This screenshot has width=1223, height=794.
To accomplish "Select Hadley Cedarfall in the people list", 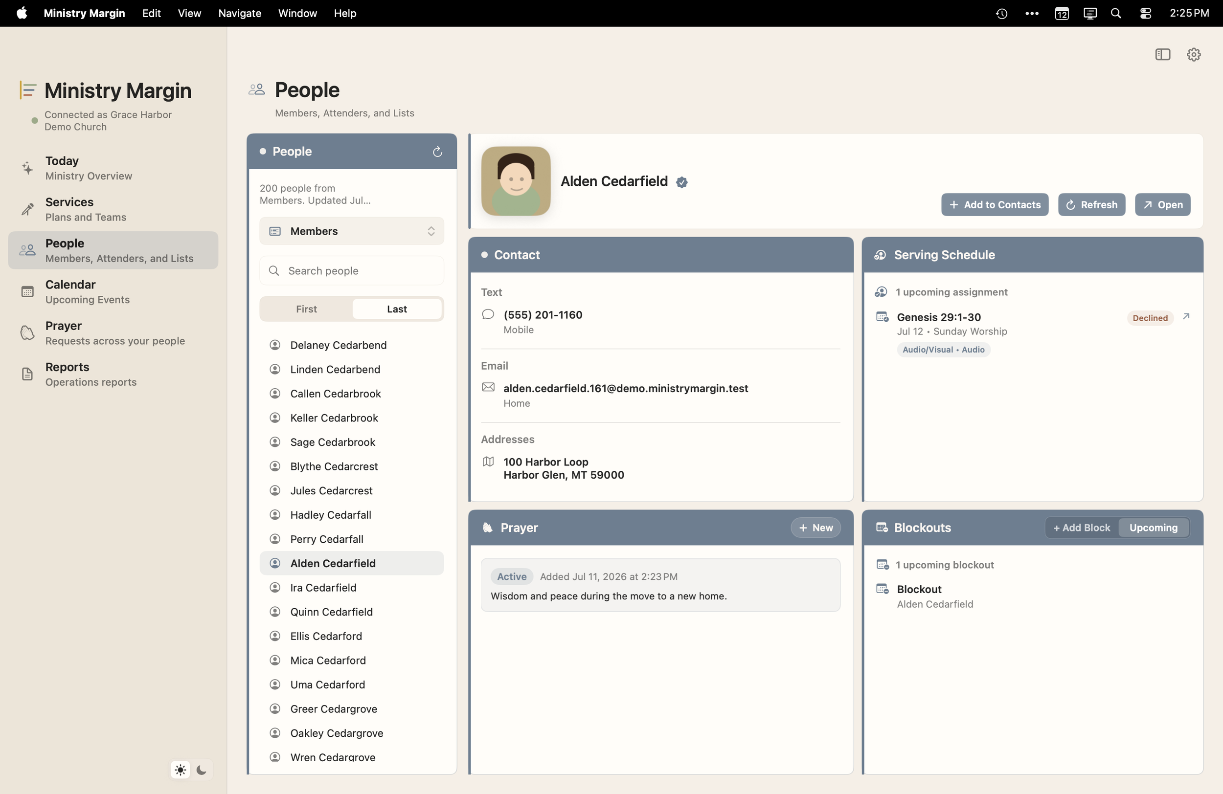I will [x=351, y=515].
